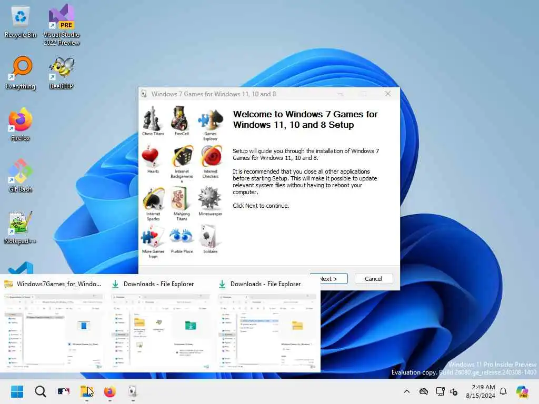Open the Copilot Preview tray icon

tap(523, 391)
